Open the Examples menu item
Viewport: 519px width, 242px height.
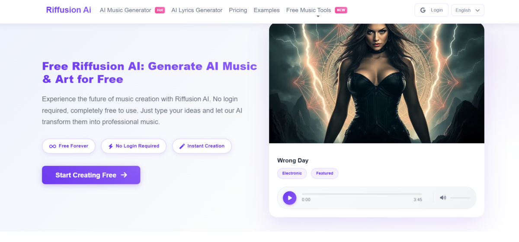266,10
